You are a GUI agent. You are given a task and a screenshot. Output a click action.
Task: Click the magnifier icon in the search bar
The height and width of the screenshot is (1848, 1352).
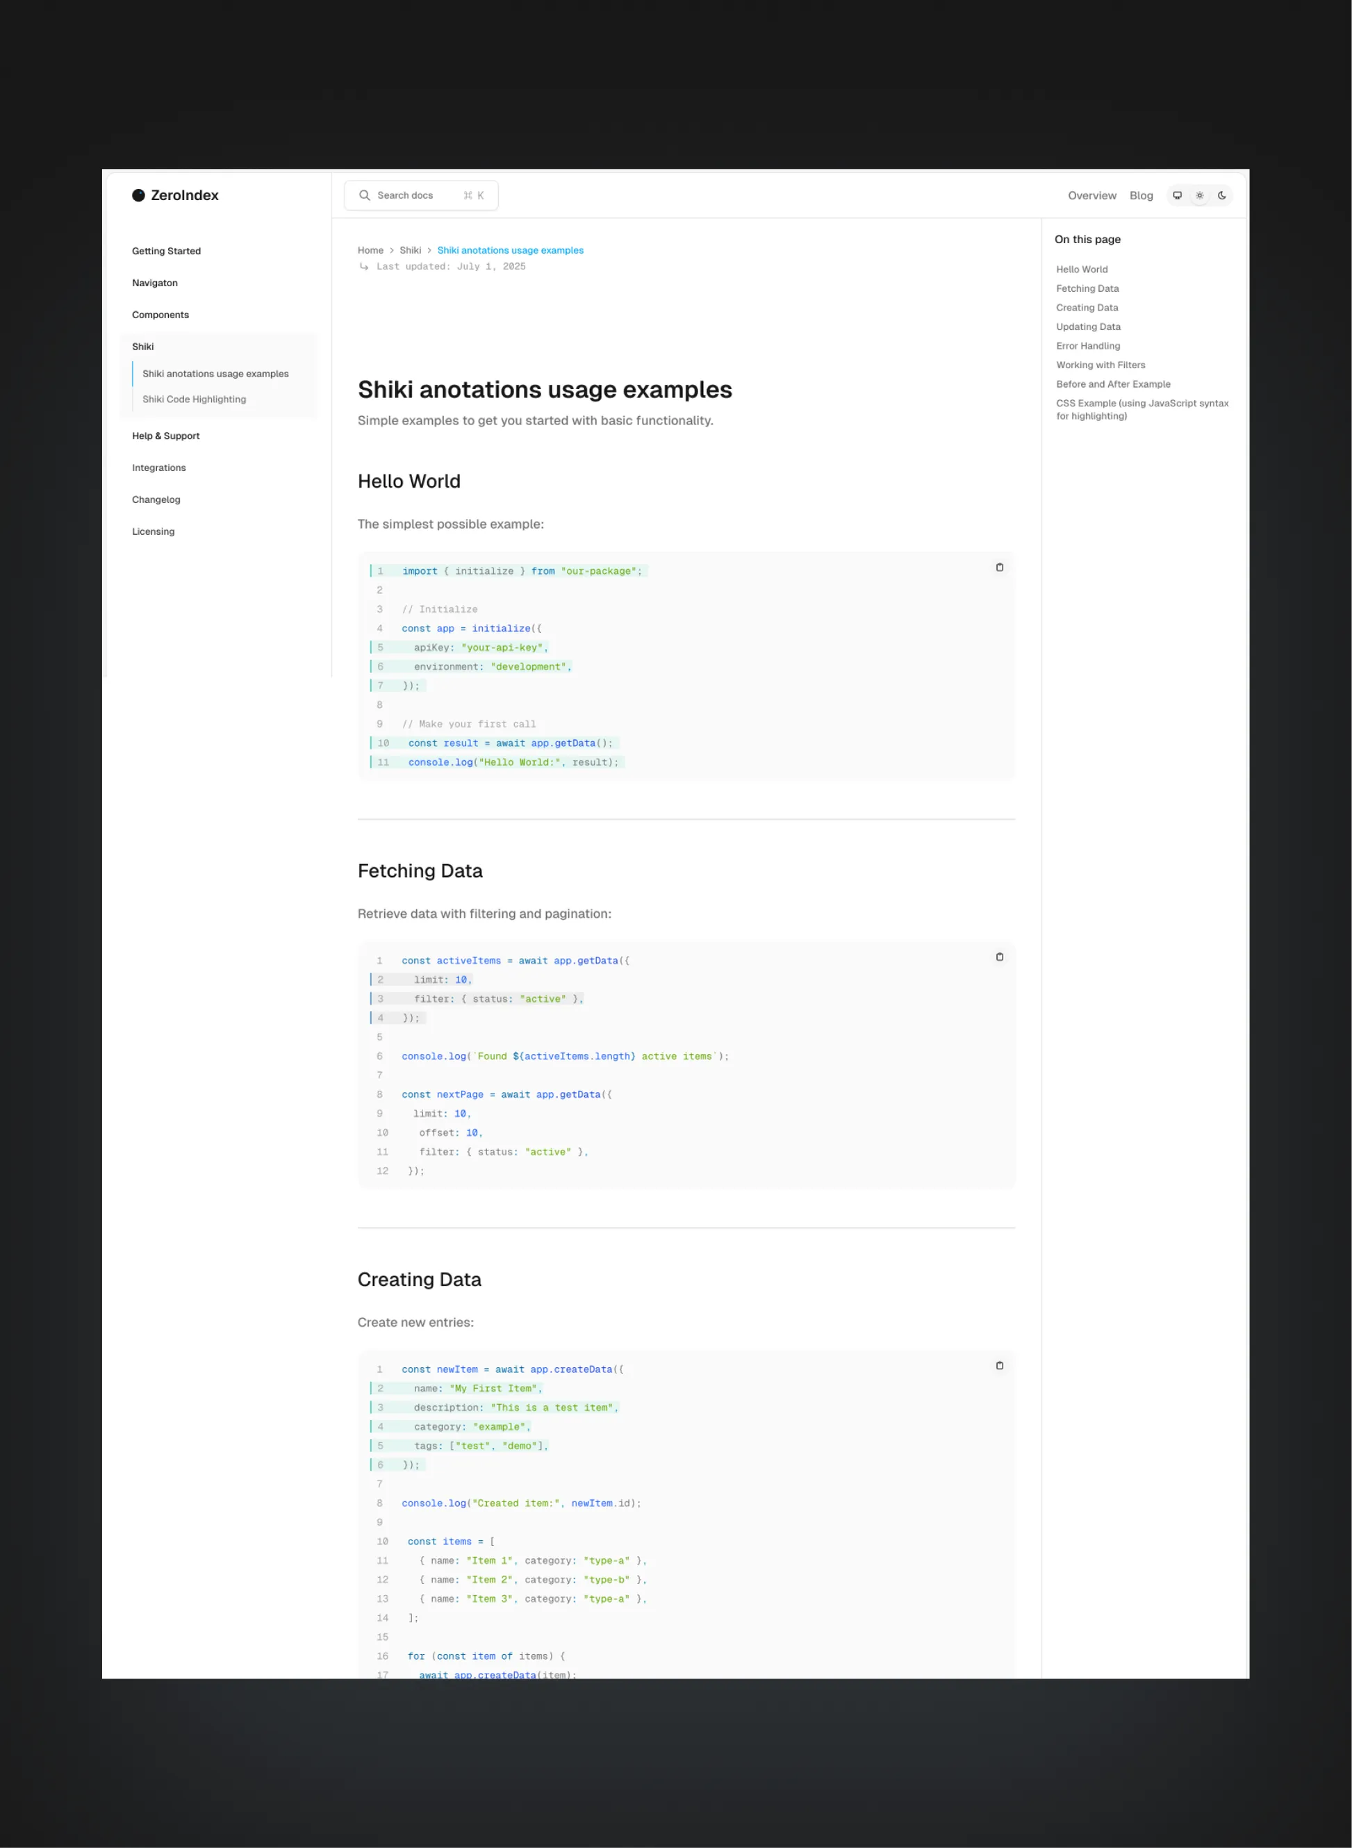tap(364, 195)
